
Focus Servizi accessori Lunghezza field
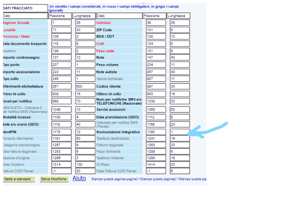pyautogui.click(x=180, y=110)
